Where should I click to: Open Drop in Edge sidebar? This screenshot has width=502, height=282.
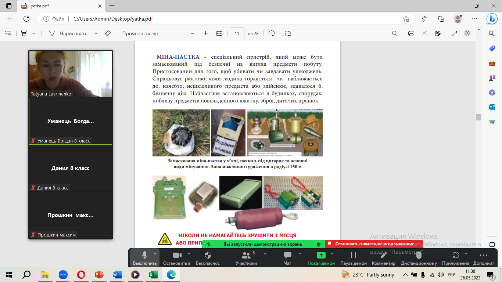coord(492,122)
